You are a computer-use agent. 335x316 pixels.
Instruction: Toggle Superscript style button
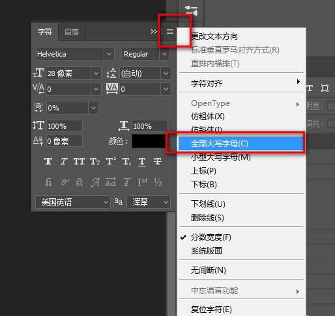[111, 161]
